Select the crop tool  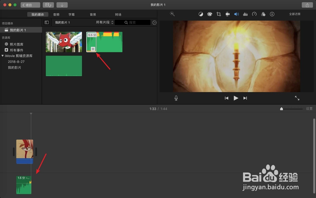tap(218, 14)
